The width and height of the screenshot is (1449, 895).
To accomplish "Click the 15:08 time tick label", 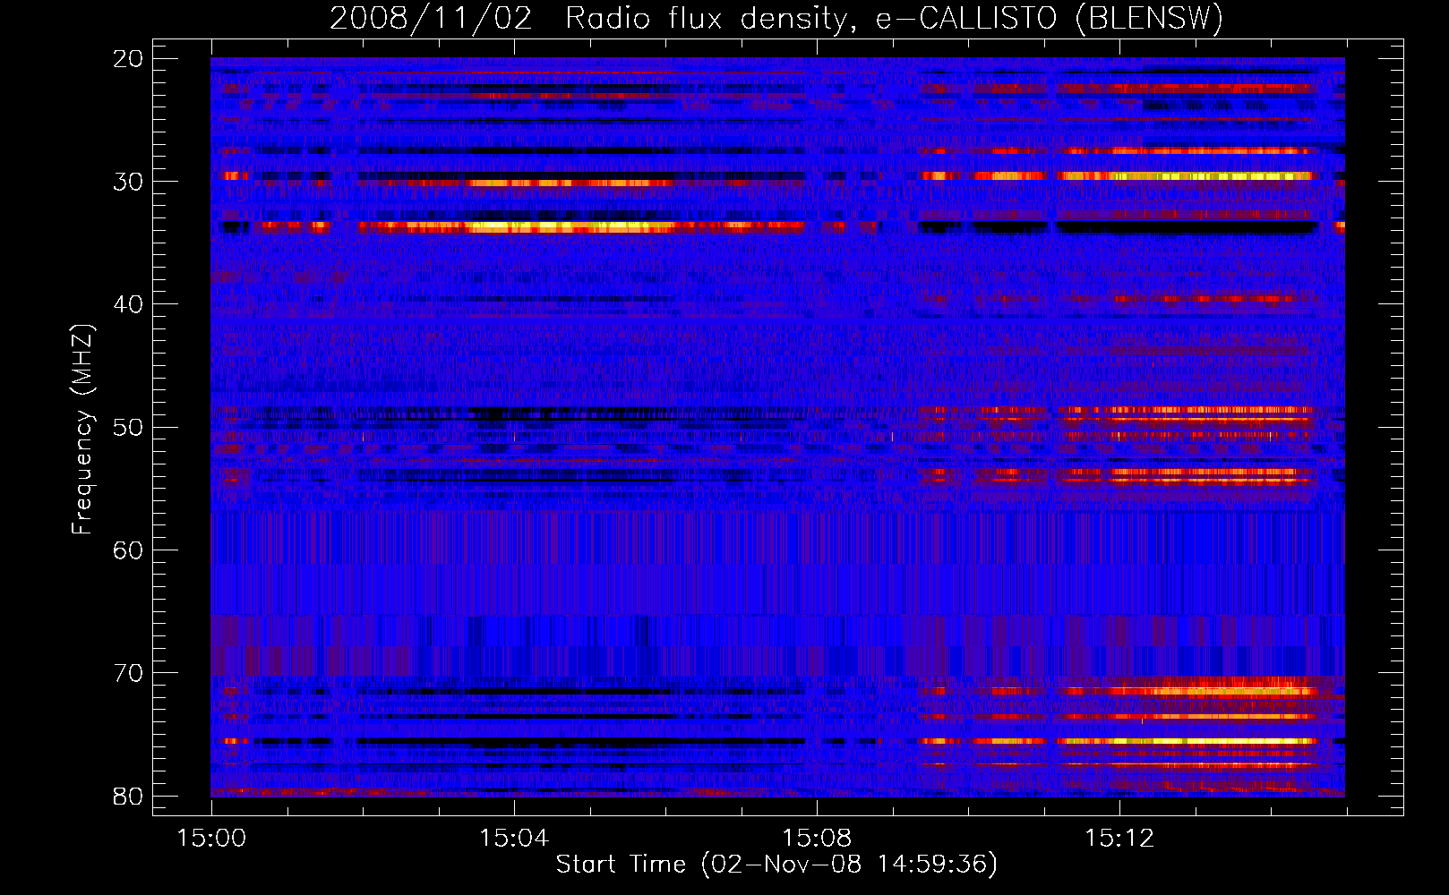I will coord(817,839).
